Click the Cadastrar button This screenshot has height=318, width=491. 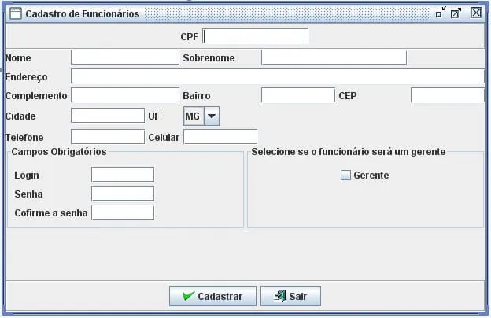(212, 296)
